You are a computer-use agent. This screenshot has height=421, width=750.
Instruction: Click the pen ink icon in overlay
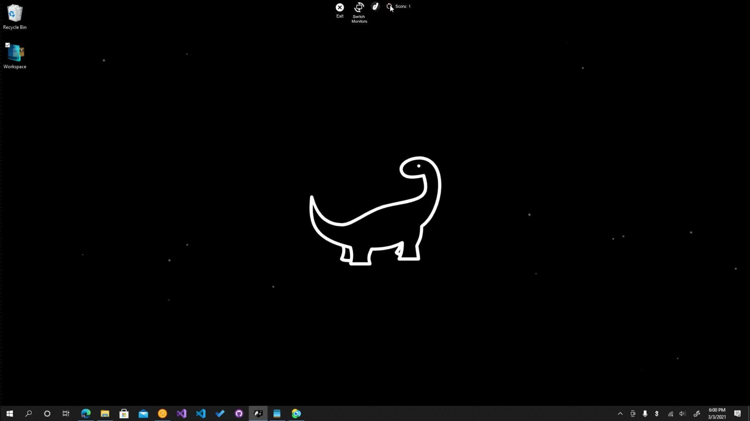point(375,7)
